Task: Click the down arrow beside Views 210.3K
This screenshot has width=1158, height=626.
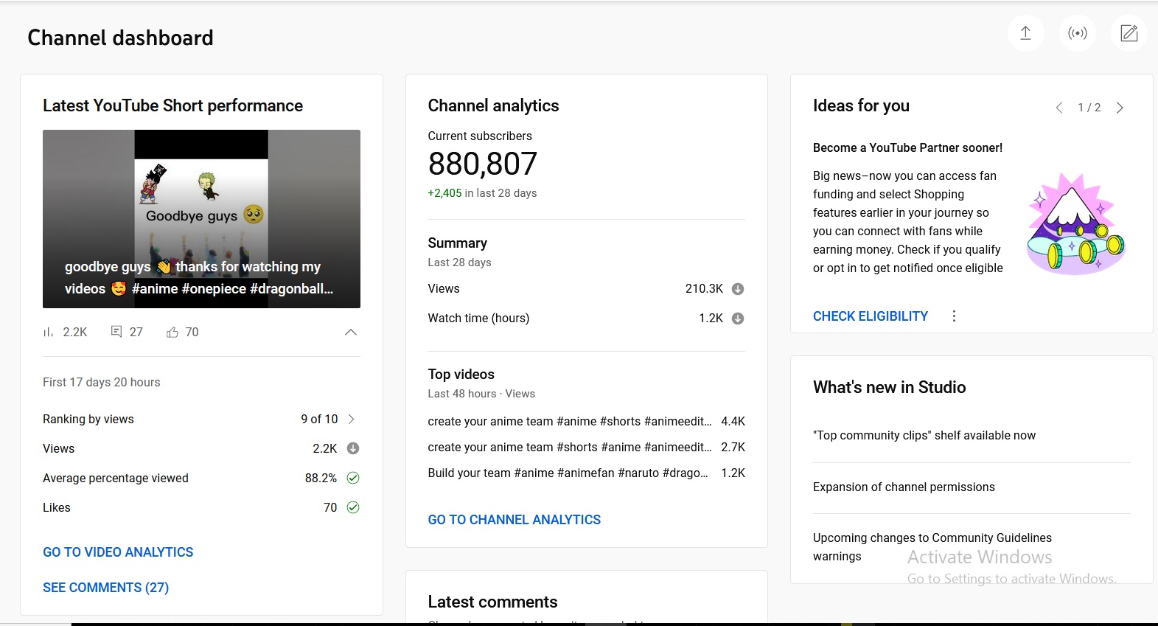Action: 738,289
